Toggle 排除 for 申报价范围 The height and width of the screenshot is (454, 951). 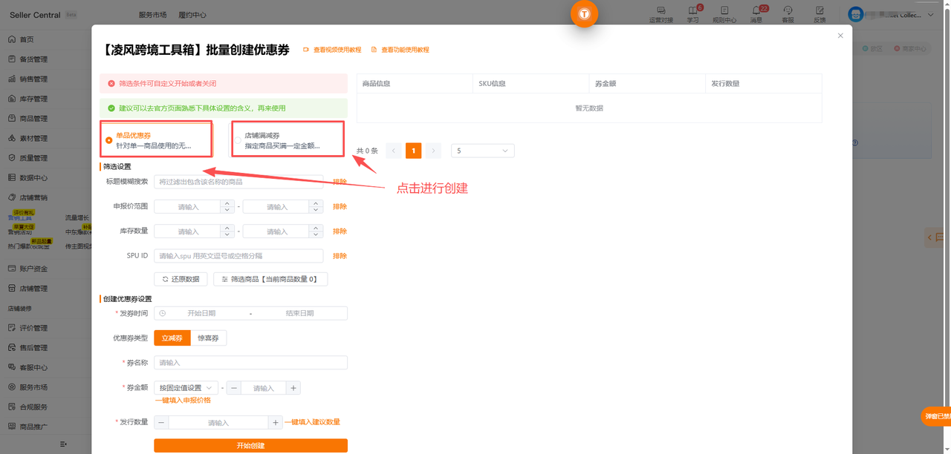(x=340, y=207)
